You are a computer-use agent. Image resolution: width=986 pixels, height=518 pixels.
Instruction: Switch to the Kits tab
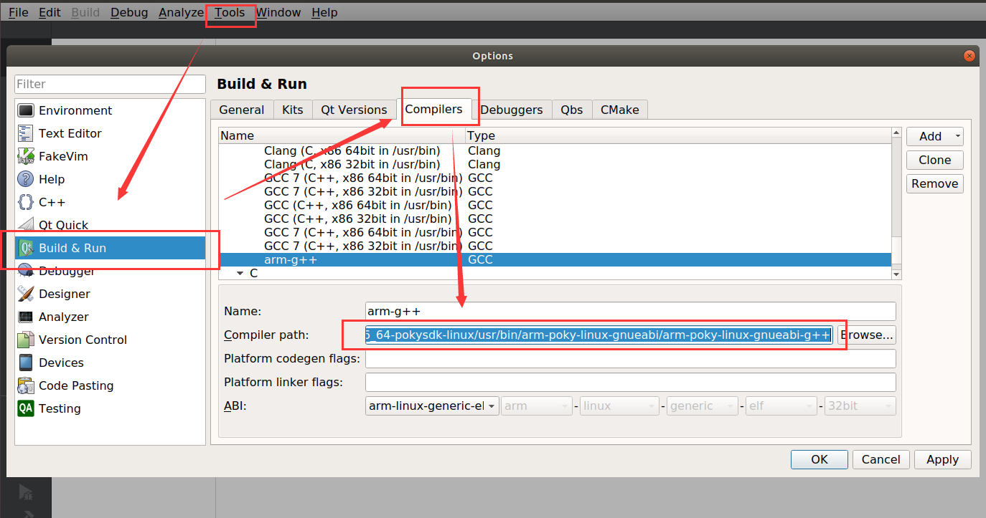tap(293, 110)
